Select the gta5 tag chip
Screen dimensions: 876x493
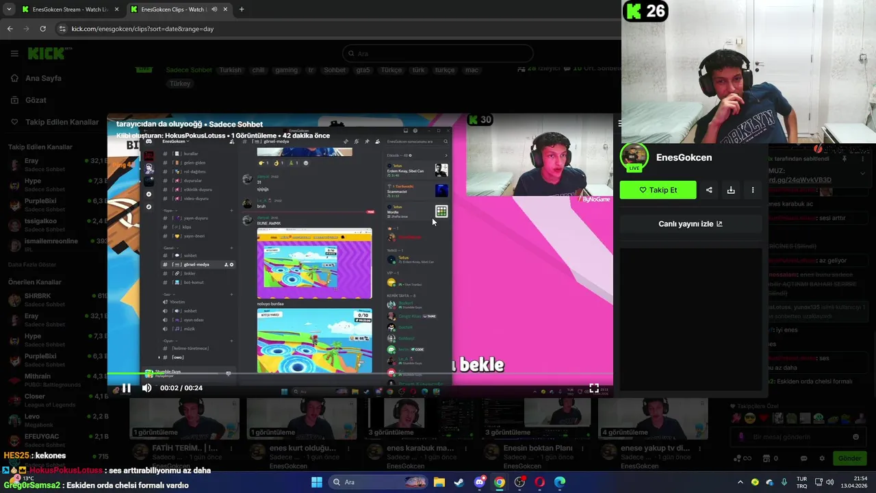click(x=363, y=70)
